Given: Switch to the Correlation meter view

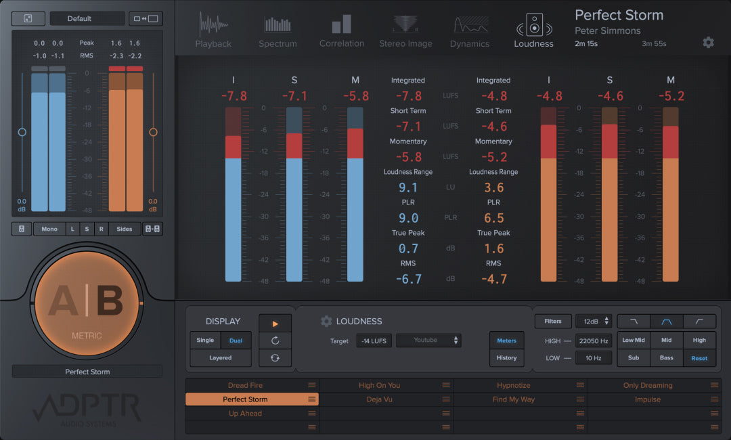Looking at the screenshot, I should pos(342,31).
